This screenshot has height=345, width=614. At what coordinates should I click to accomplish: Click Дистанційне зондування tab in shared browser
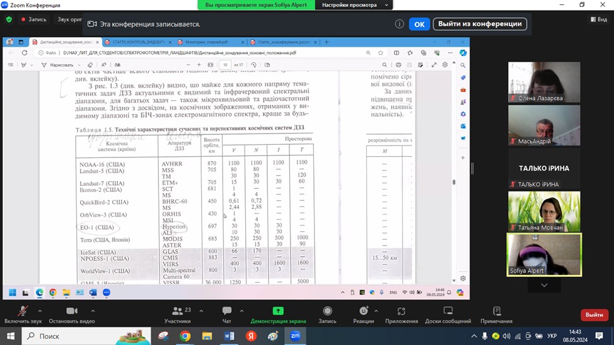tap(65, 42)
